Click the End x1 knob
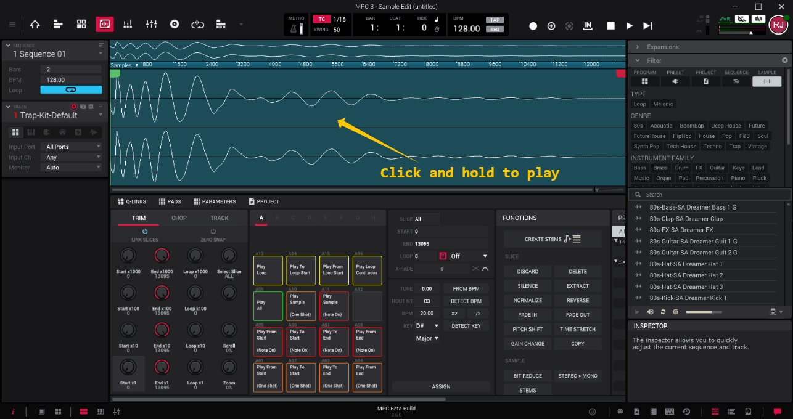Screen dimensions: 793x419 [162, 367]
